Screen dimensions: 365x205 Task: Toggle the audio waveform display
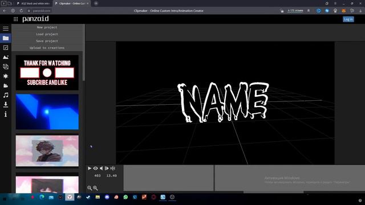113,169
